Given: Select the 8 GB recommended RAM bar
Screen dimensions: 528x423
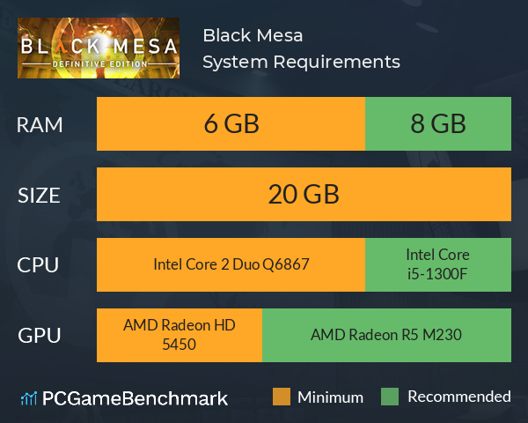Looking at the screenshot, I should pos(438,123).
